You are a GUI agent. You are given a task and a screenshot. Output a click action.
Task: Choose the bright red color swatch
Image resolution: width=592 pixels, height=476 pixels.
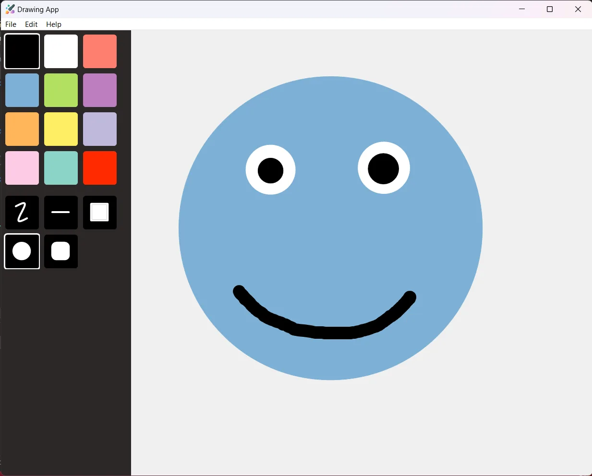[x=100, y=168]
